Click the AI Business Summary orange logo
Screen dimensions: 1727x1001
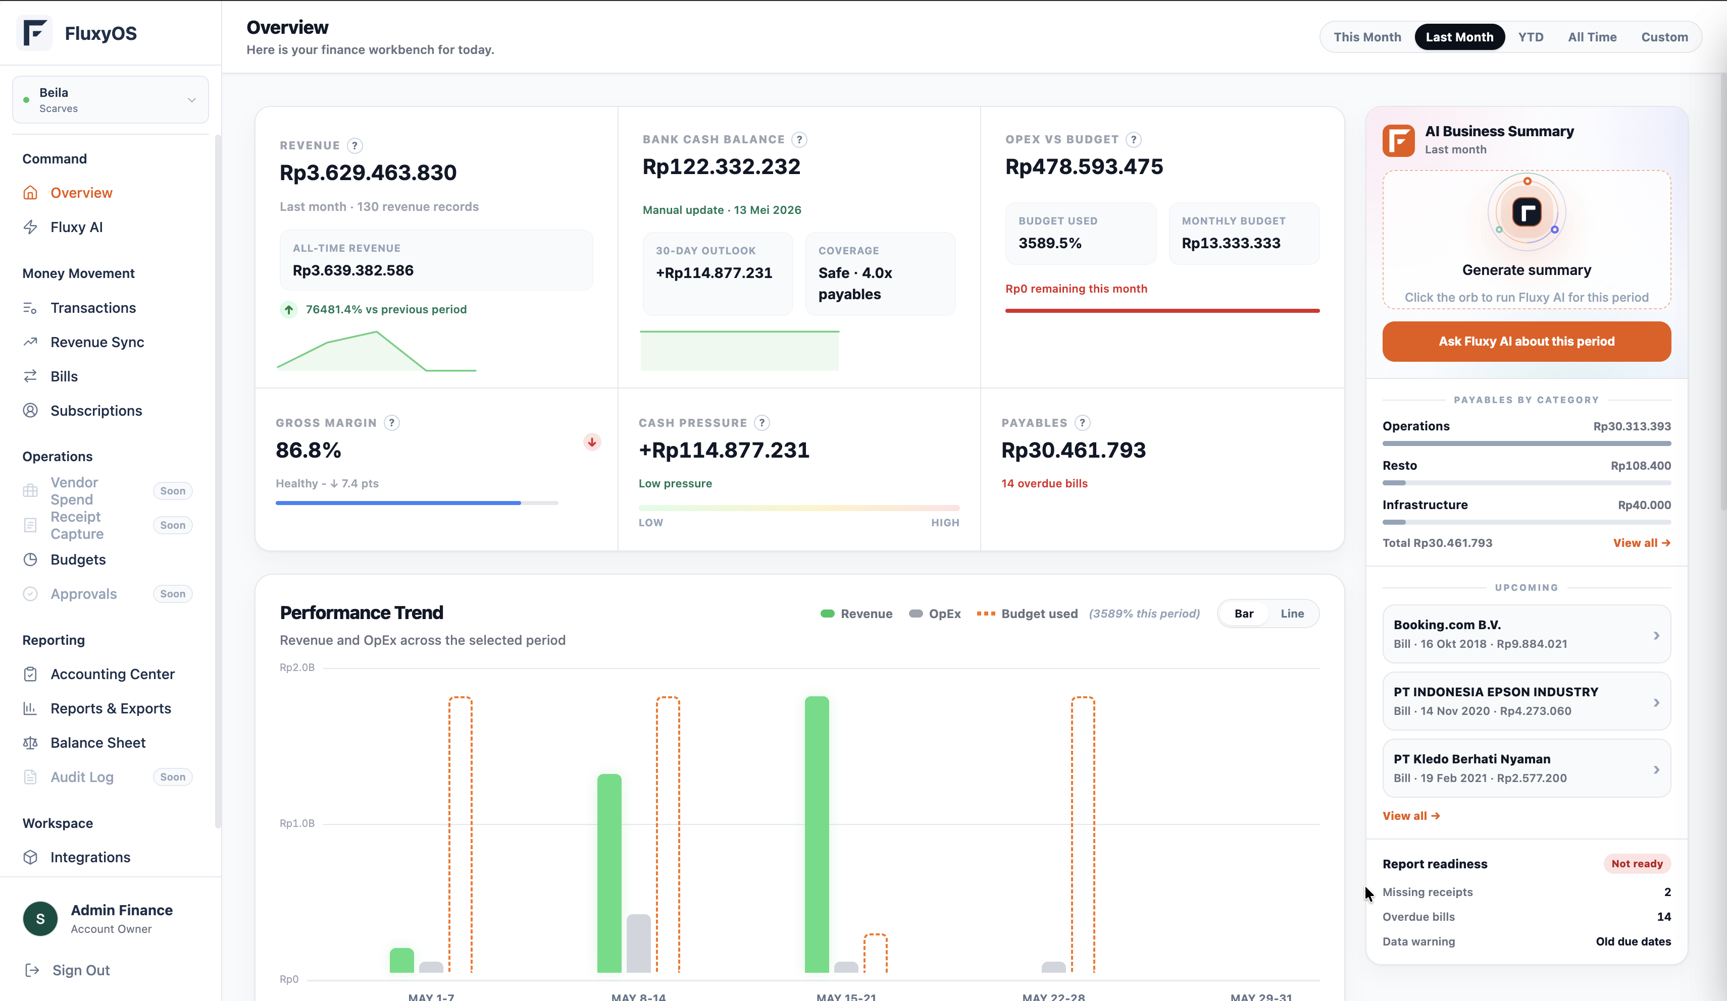[x=1399, y=140]
